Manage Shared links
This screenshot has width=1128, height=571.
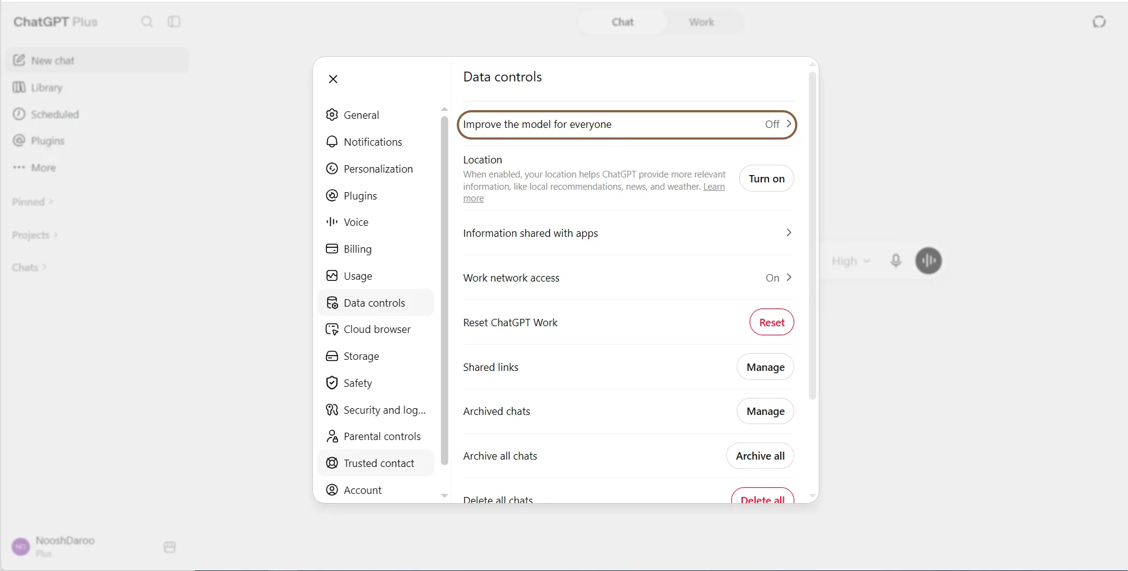(765, 367)
